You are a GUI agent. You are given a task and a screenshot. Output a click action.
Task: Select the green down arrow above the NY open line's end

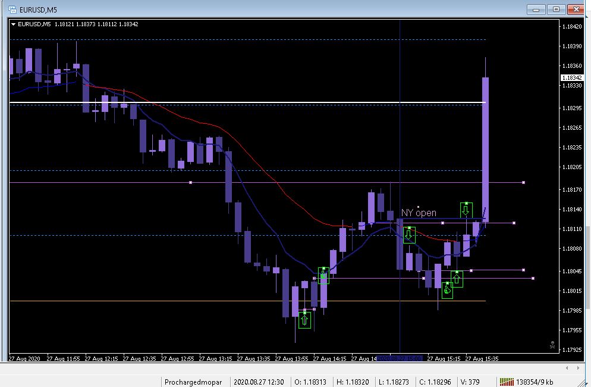click(466, 210)
